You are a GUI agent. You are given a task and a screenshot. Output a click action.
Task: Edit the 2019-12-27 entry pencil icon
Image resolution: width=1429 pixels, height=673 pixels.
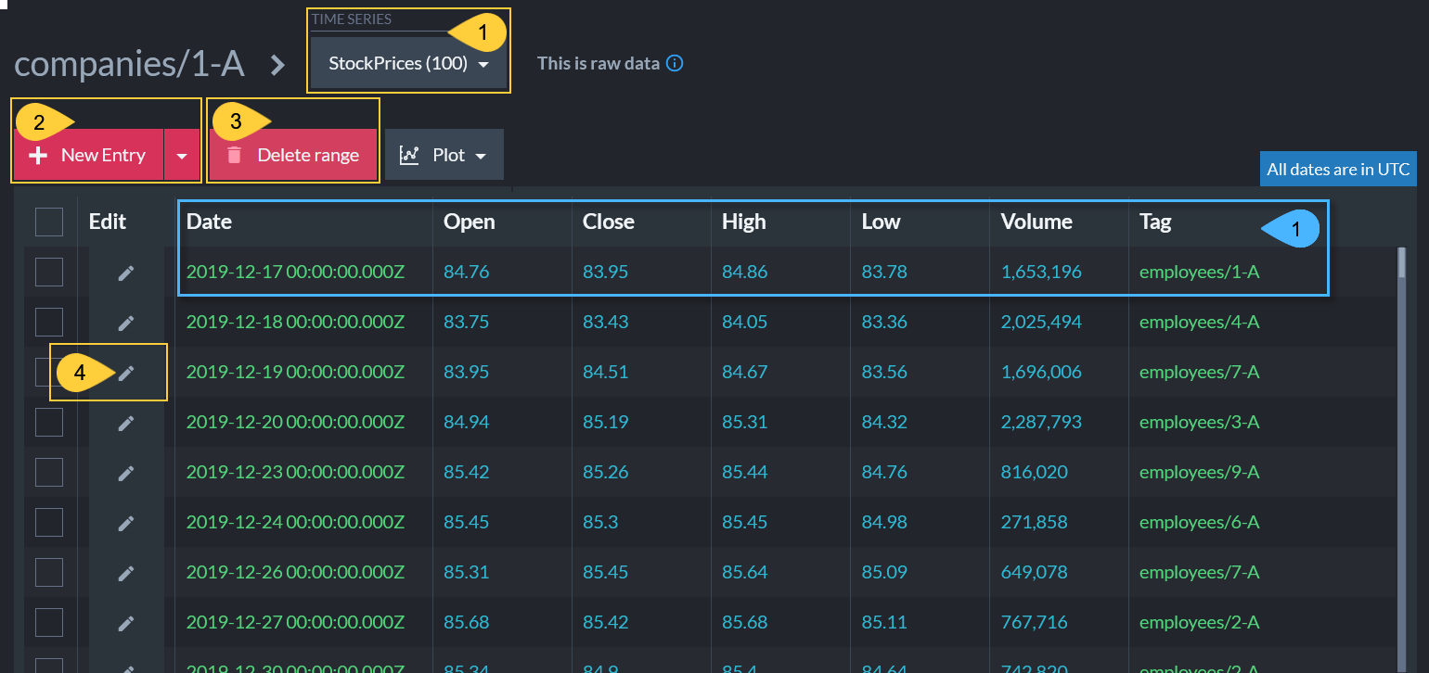point(126,623)
